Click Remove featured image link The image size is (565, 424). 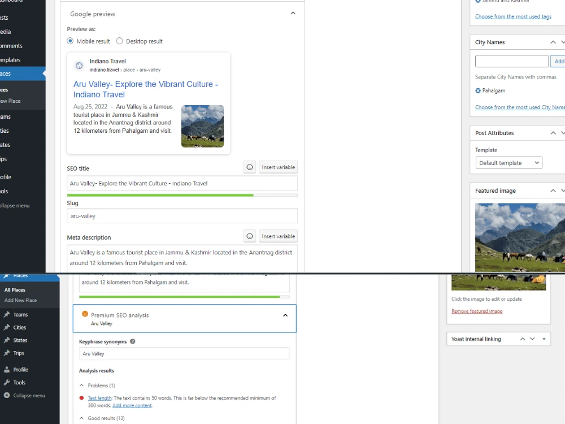pos(477,311)
